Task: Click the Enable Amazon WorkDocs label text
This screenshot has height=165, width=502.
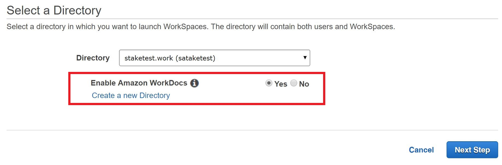Action: pos(139,83)
